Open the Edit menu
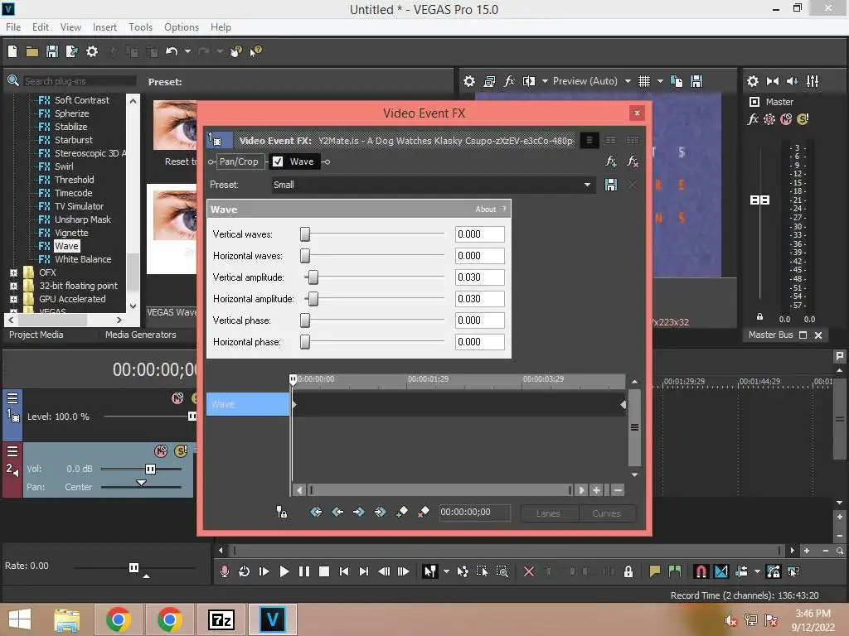 coord(40,27)
